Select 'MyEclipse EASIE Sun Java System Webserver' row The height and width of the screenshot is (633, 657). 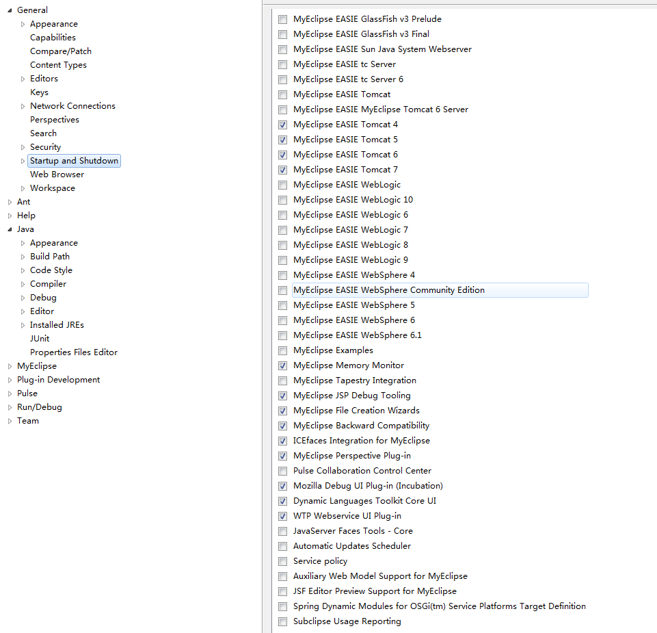(x=382, y=49)
